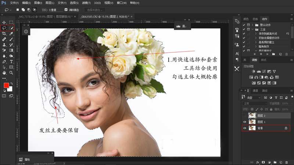Image resolution: width=294 pixels, height=165 pixels.
Task: Click the red foreground color swatch
Action: tap(6, 85)
